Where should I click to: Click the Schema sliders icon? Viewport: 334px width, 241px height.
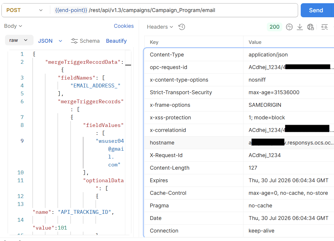tap(74, 41)
